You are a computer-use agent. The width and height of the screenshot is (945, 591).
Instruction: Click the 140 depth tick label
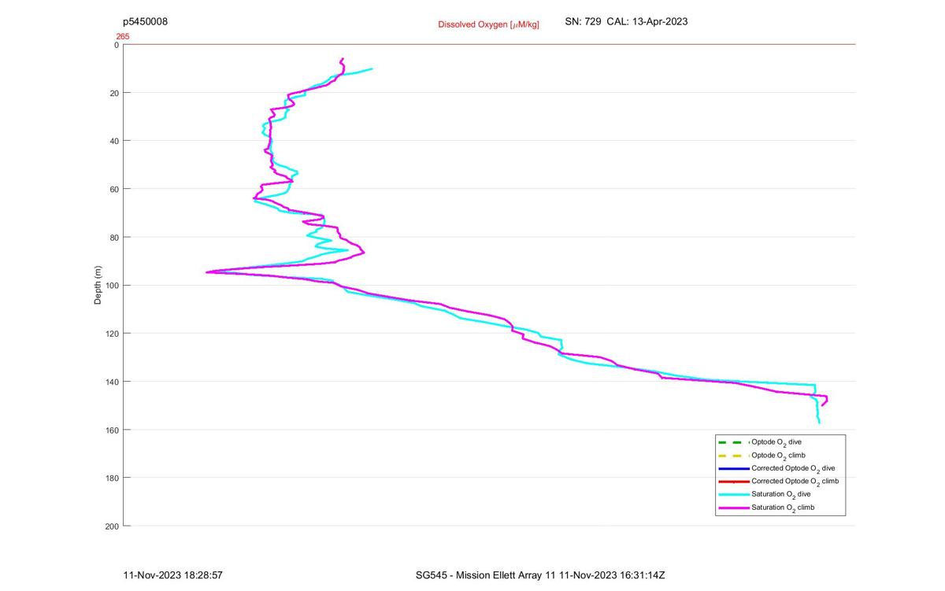tap(112, 382)
